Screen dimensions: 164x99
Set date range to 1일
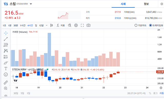[28, 93]
